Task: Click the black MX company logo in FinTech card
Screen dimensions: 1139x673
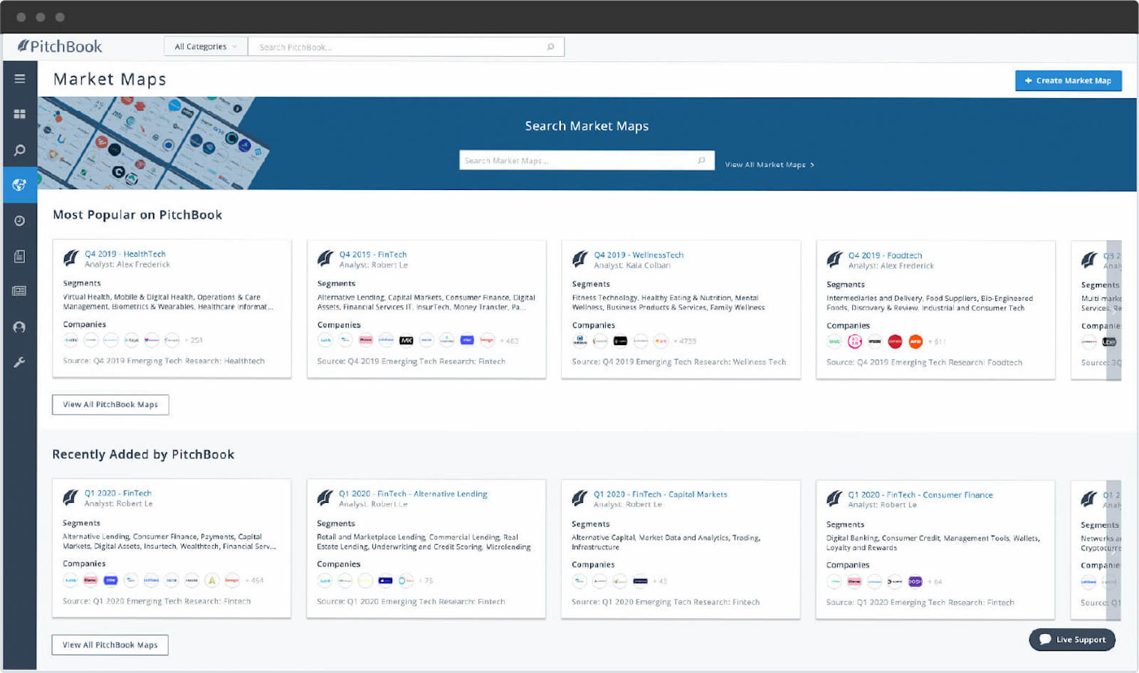Action: tap(406, 341)
